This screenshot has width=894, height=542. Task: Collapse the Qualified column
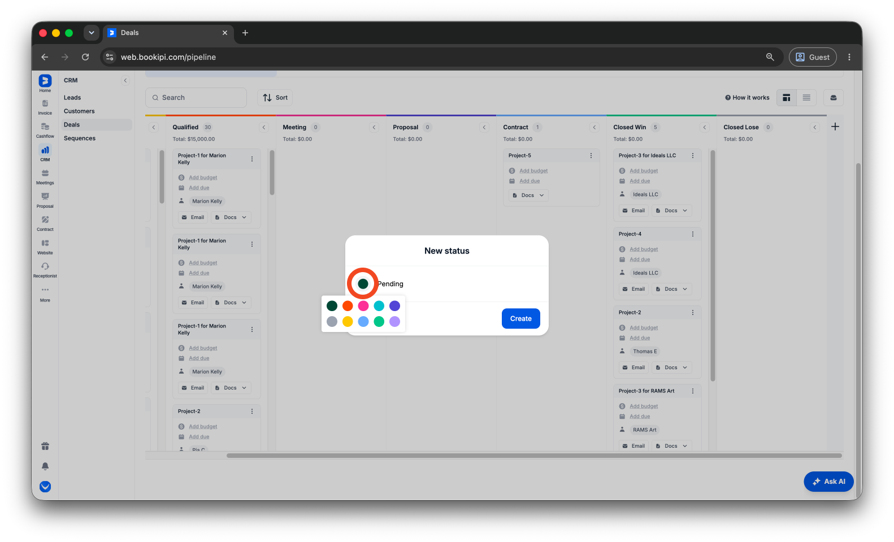[x=264, y=127]
